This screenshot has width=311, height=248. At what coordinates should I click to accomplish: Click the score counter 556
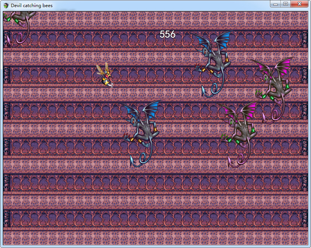pyautogui.click(x=168, y=34)
